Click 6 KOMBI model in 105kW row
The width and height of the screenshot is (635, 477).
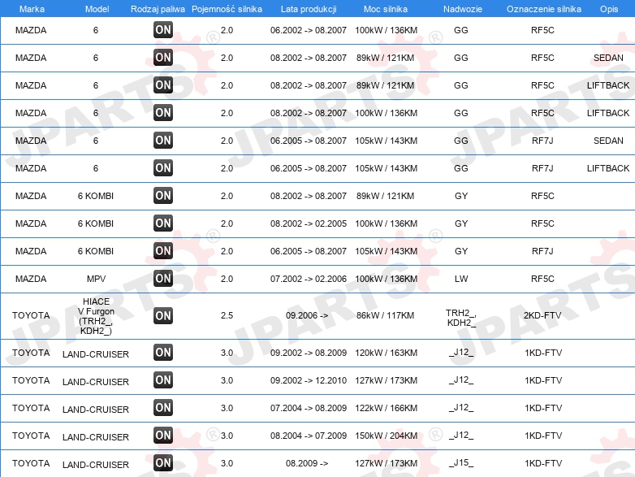coord(96,251)
